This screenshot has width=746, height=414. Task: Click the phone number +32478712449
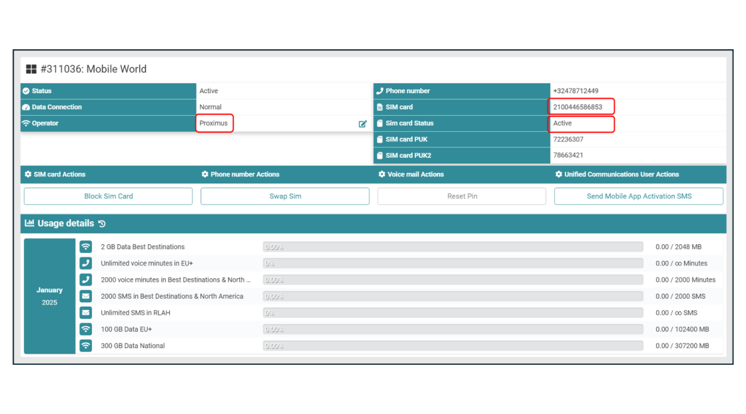click(575, 91)
